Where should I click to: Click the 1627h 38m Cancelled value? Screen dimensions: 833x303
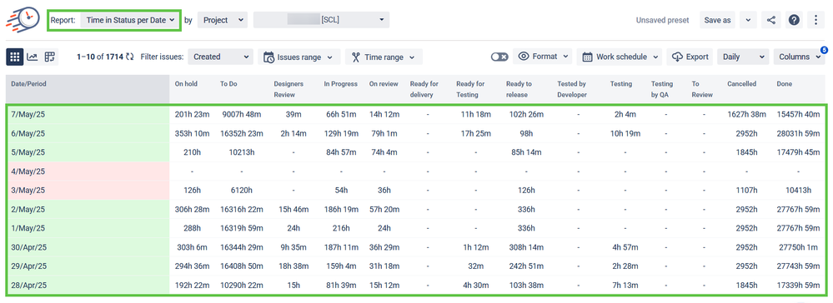coord(747,114)
